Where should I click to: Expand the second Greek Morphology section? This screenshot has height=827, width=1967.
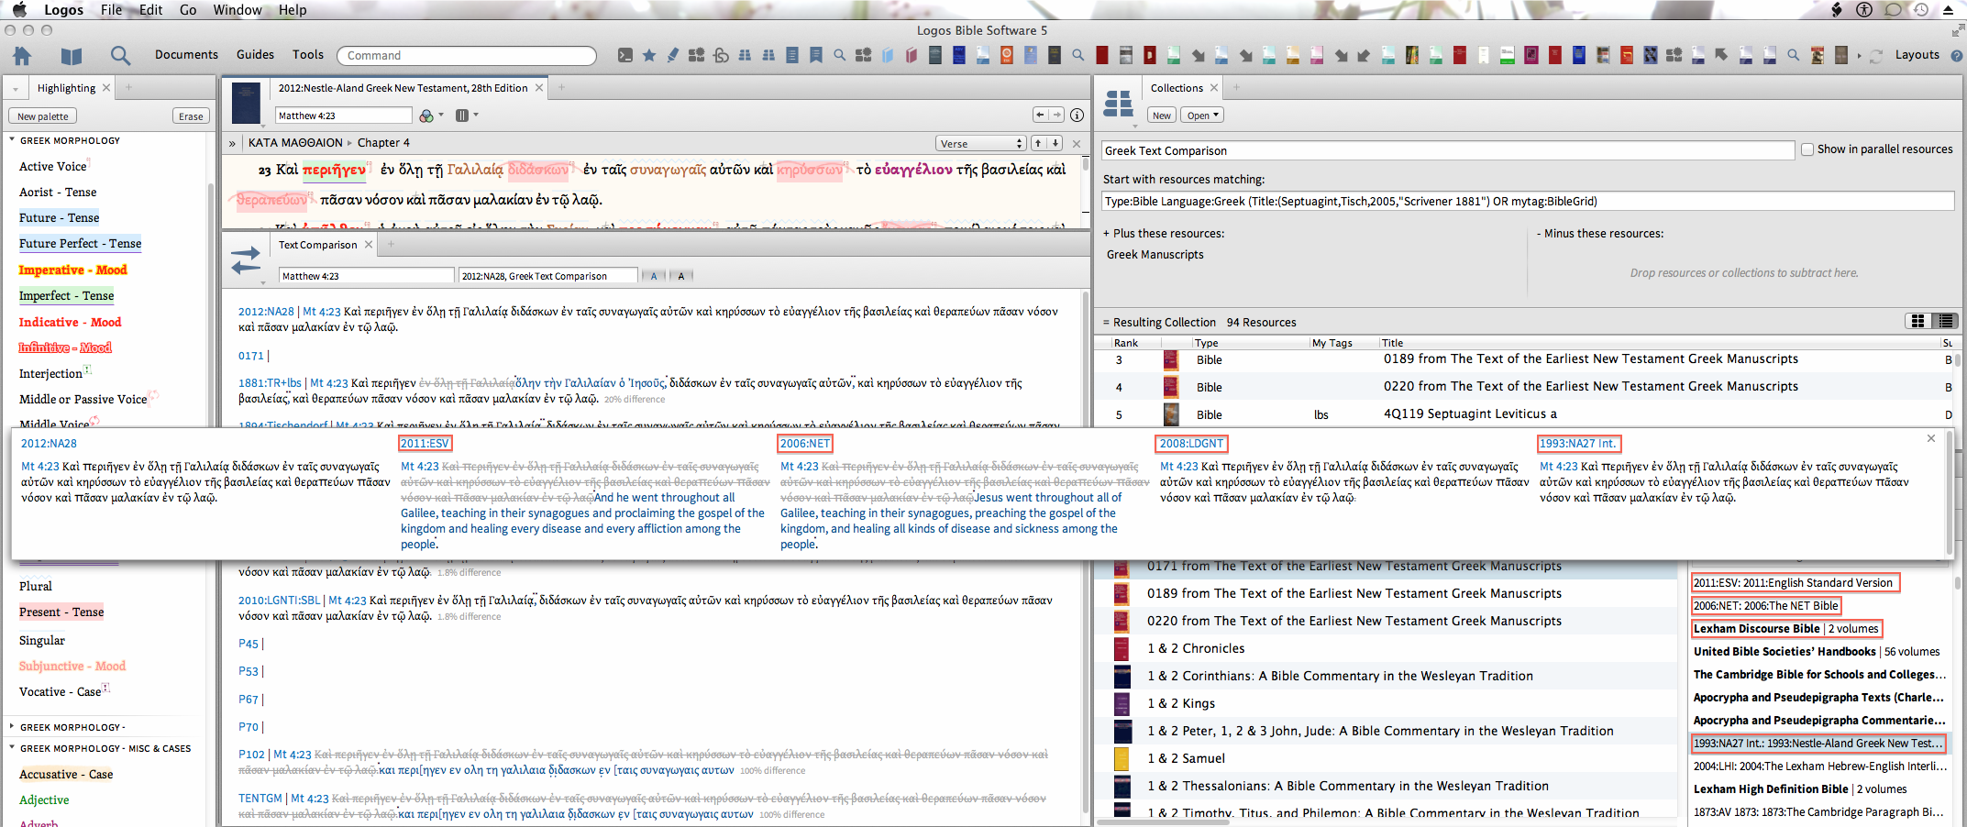coord(12,727)
